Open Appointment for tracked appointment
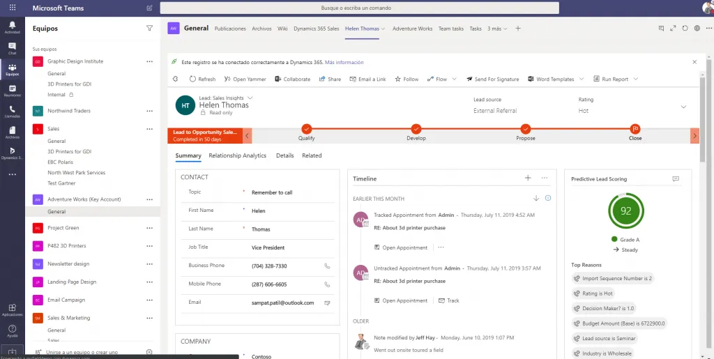Screen dimensions: 714x359 click(401, 247)
